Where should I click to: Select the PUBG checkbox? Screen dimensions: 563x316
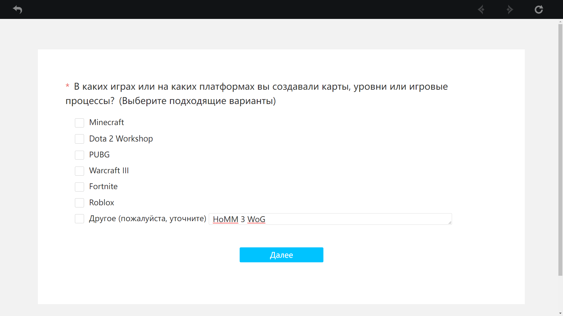coord(79,155)
